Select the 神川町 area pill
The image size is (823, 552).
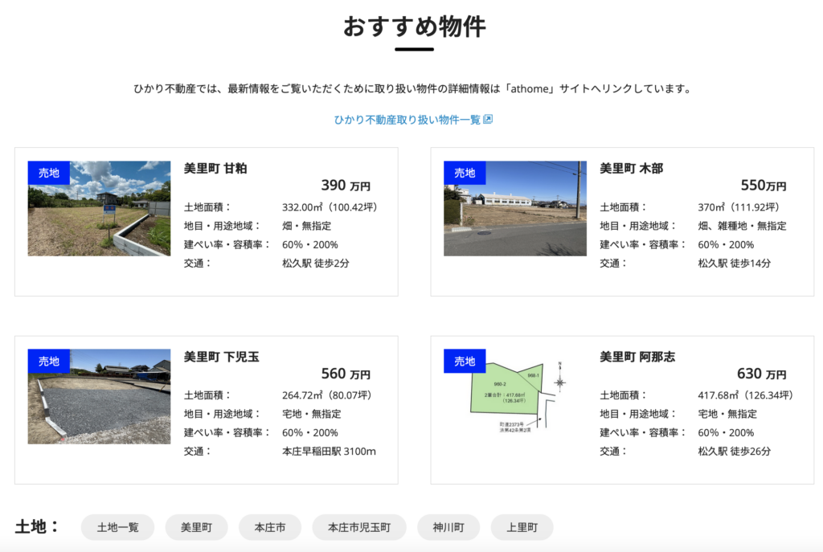(448, 527)
